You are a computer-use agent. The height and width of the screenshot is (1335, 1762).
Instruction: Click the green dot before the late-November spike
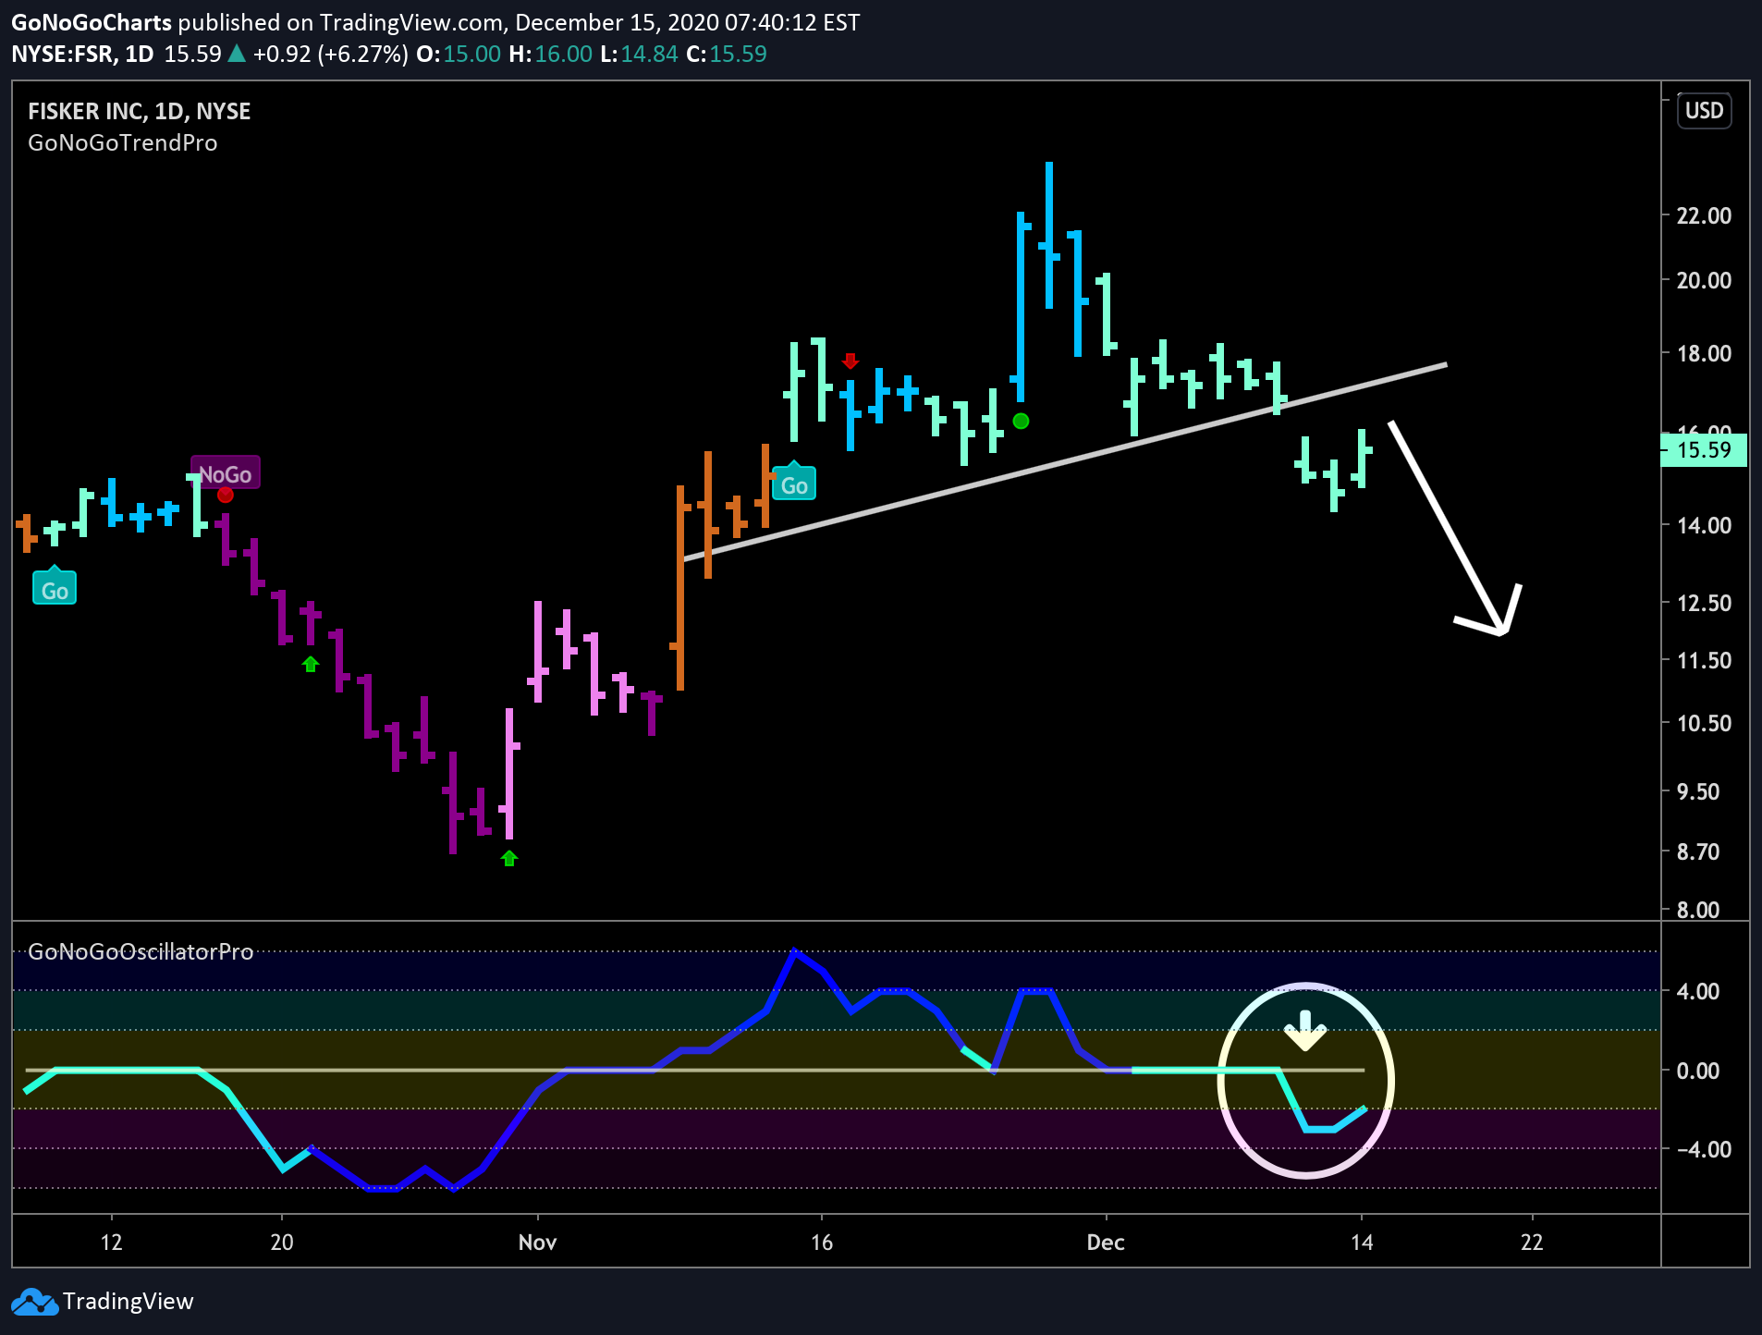tap(1021, 421)
